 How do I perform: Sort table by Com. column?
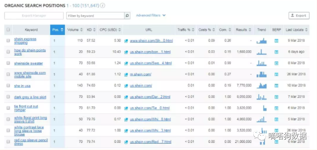tap(225, 30)
